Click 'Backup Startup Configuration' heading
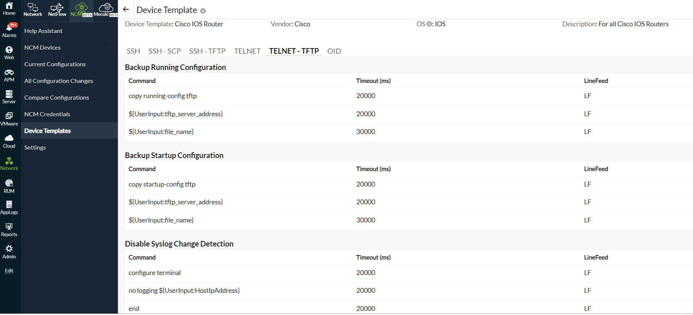Image resolution: width=693 pixels, height=315 pixels. pyautogui.click(x=174, y=155)
